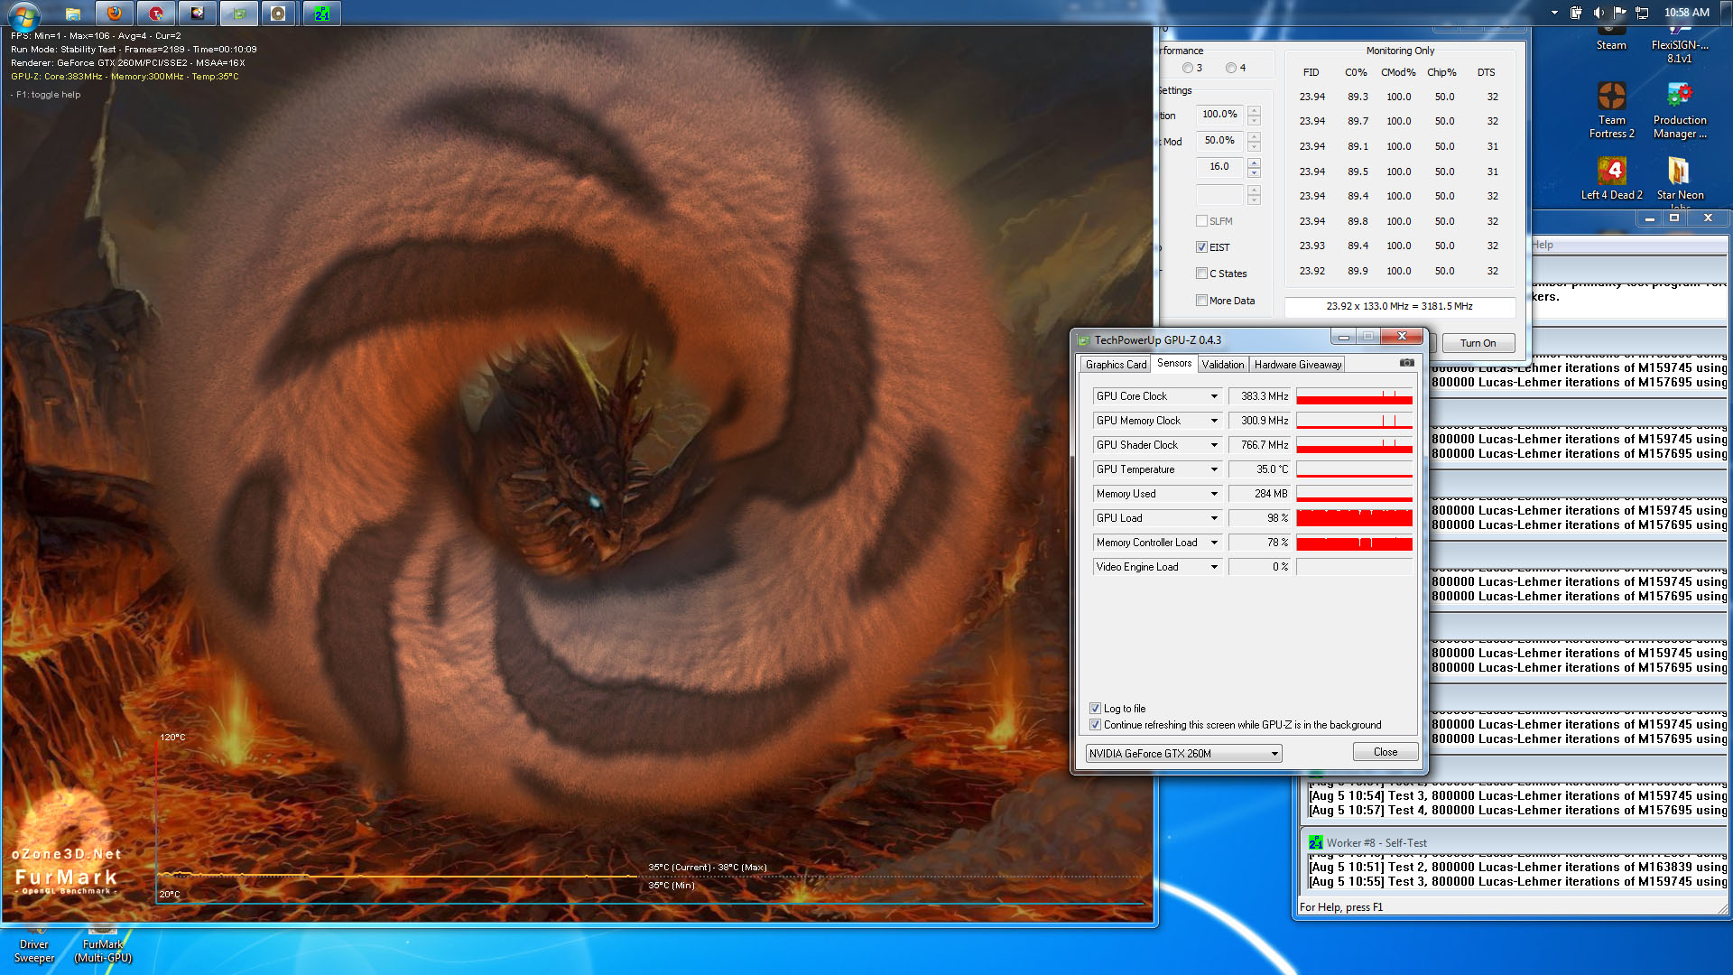Click the GPU Temperature reading 35.0 °C
Viewport: 1733px width, 975px height.
point(1260,469)
